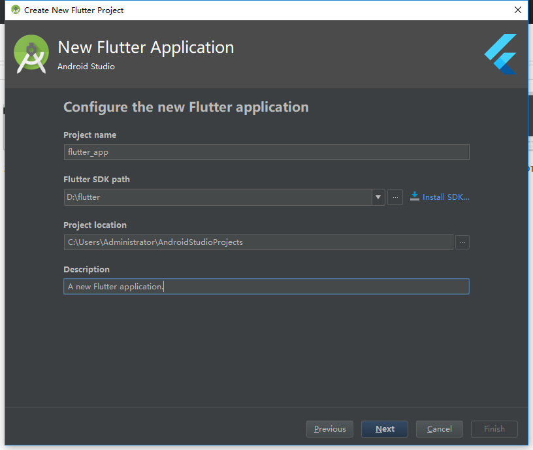The width and height of the screenshot is (533, 450).
Task: Go back with the Previous button
Action: coord(330,429)
